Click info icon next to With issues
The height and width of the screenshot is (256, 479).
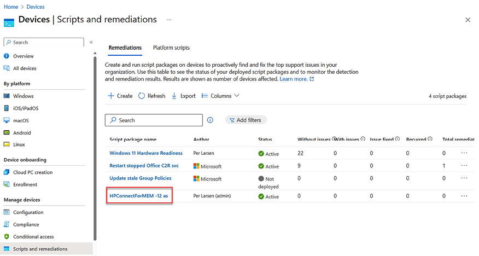pyautogui.click(x=363, y=139)
